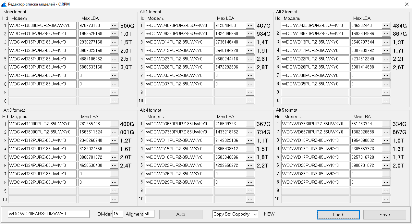This screenshot has width=412, height=224.
Task: Open the ellipsis button beside Max LBA 1953525168
Action: point(114,34)
